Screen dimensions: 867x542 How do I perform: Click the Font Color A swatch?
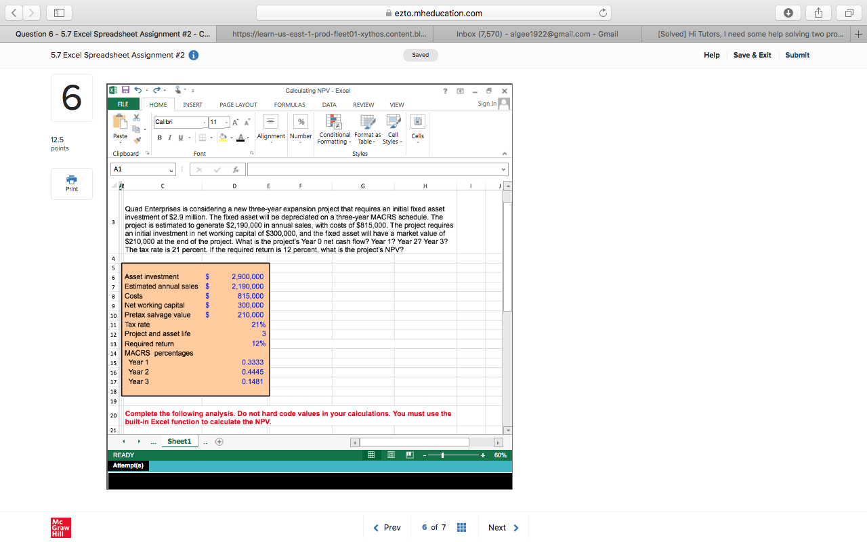pyautogui.click(x=240, y=138)
